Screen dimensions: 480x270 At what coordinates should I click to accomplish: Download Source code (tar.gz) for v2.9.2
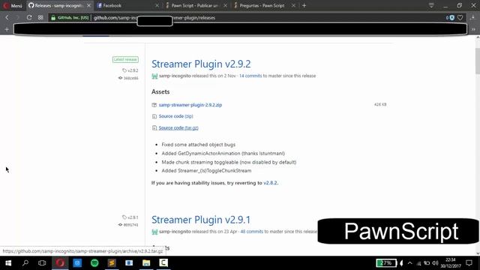tap(178, 127)
